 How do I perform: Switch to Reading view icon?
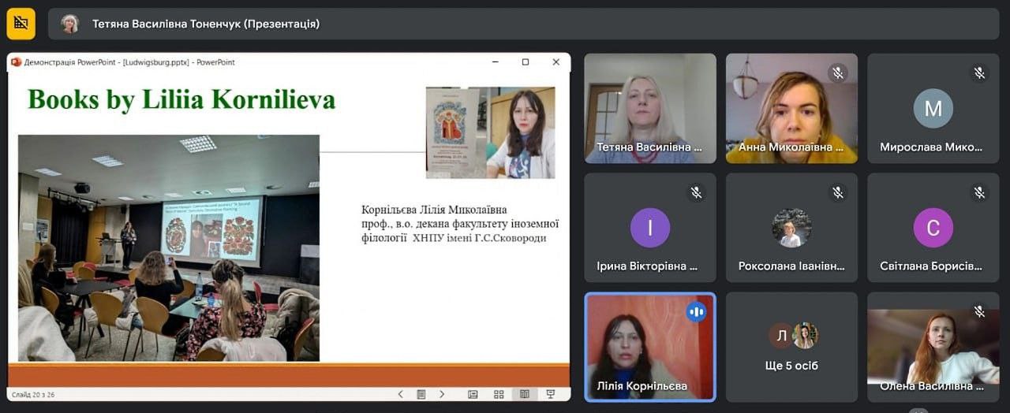pos(524,394)
